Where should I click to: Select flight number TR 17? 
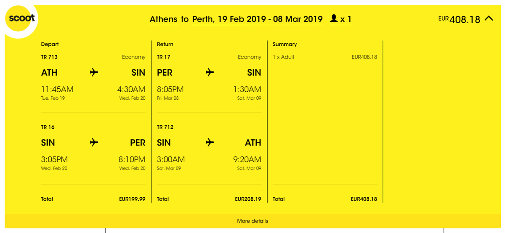tap(163, 57)
